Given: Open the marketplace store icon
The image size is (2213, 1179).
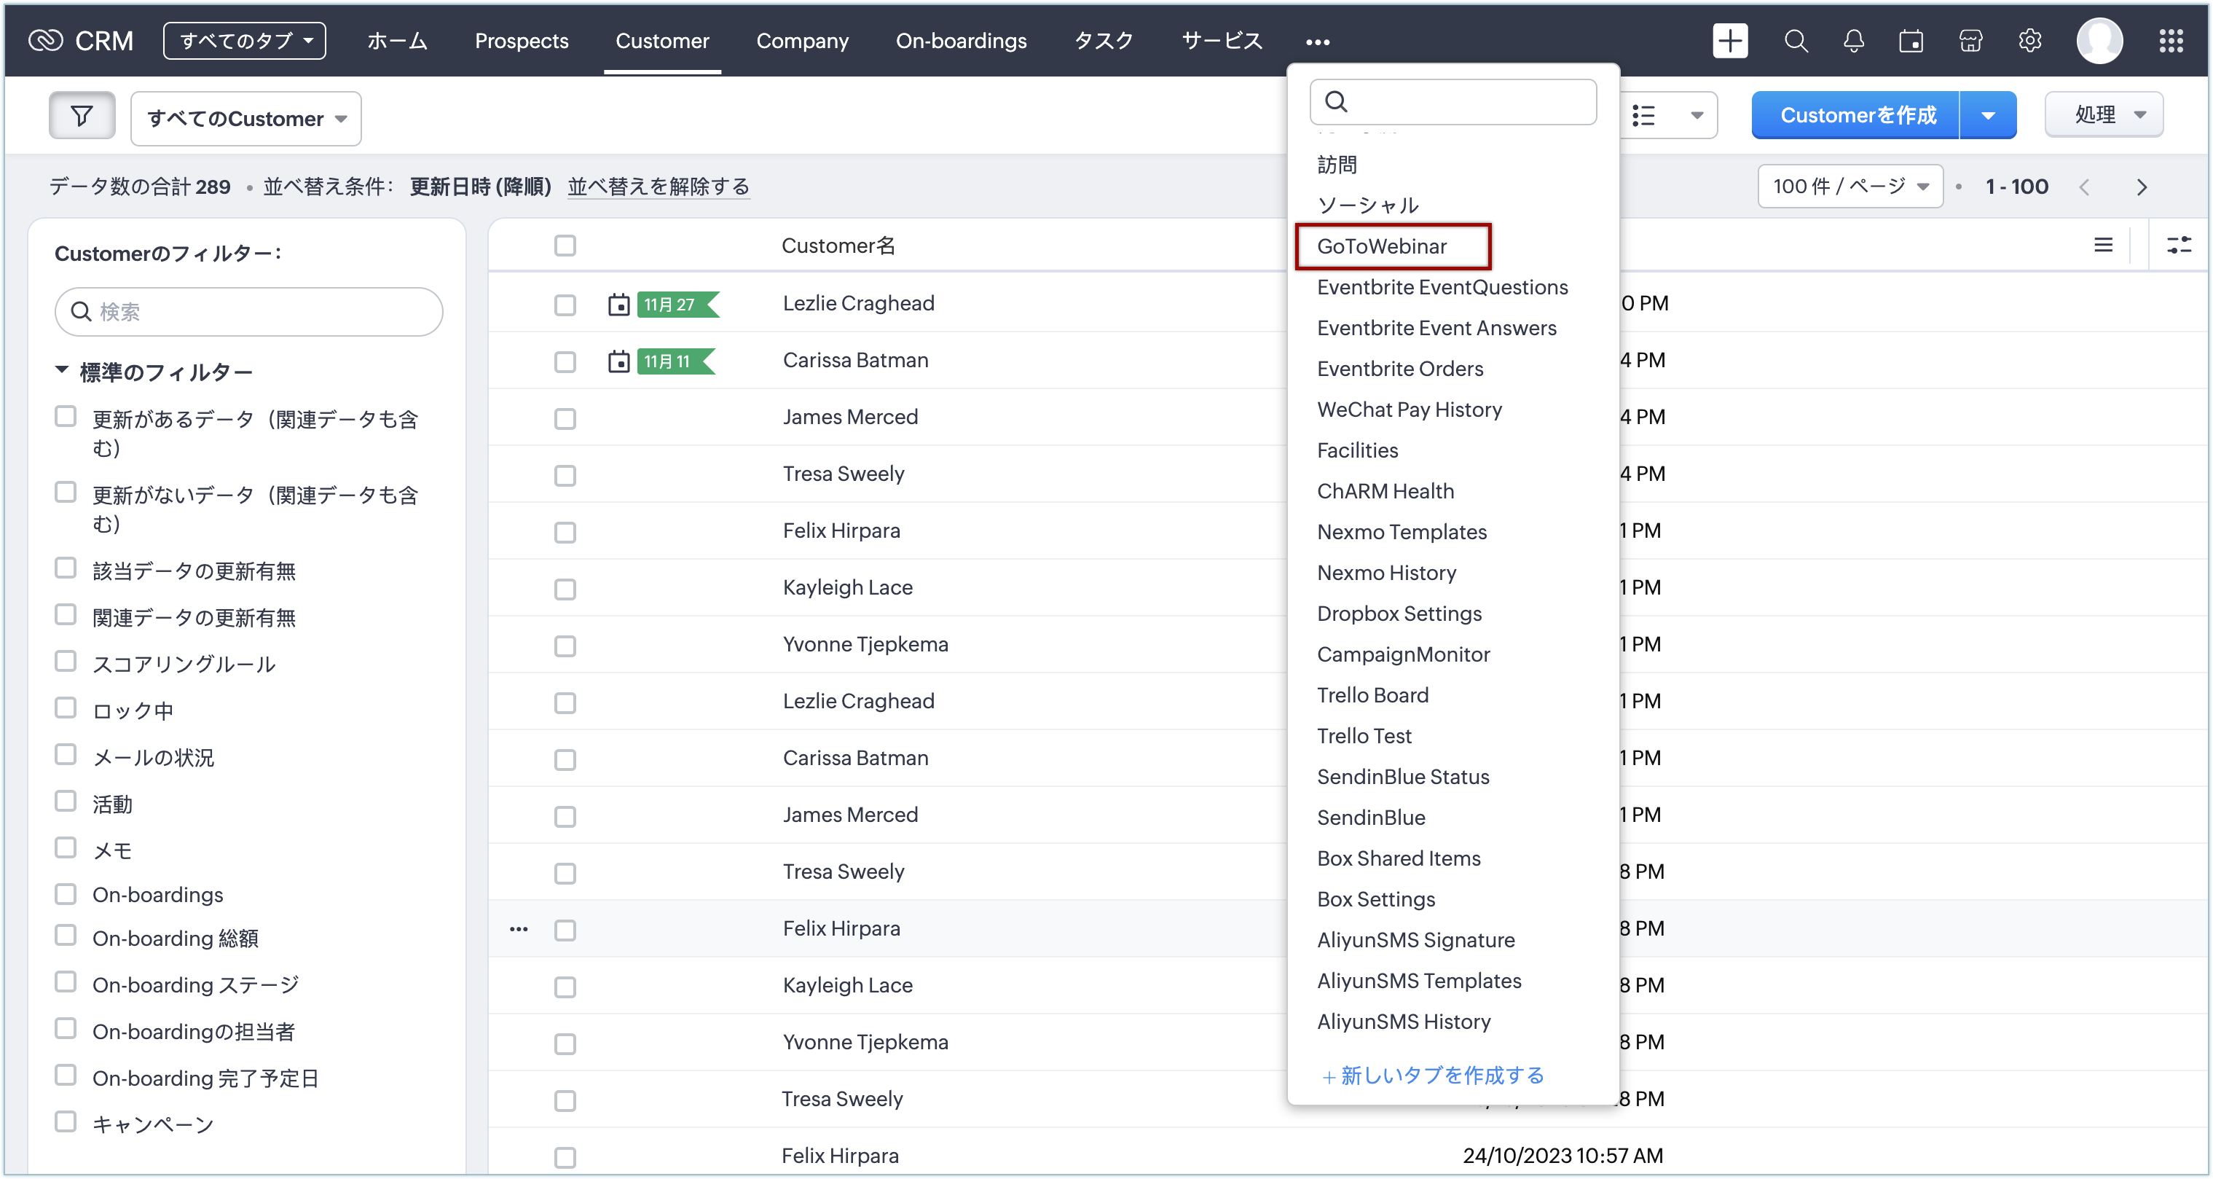Looking at the screenshot, I should tap(1970, 40).
